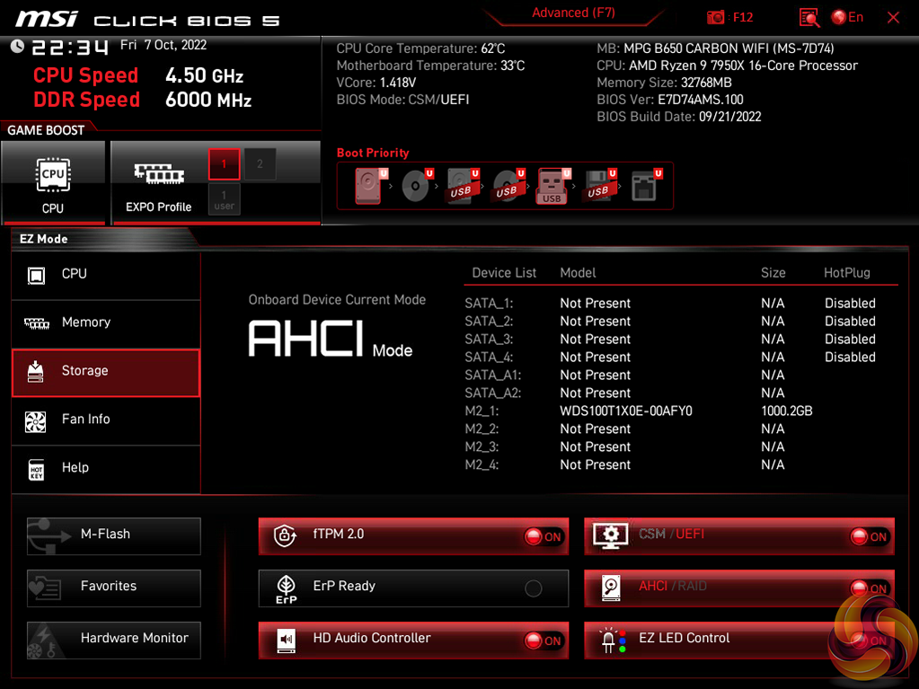Click the clock time 22:34
919x689 pixels.
tap(70, 47)
